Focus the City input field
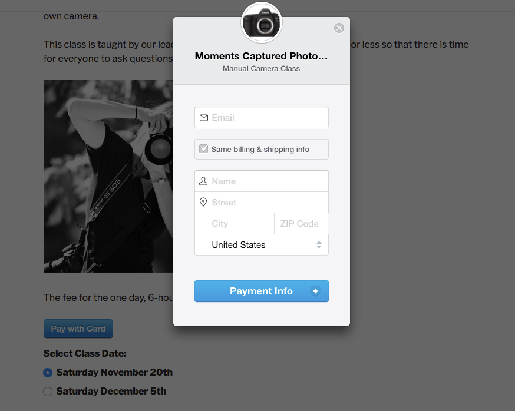The width and height of the screenshot is (515, 411). pos(242,224)
